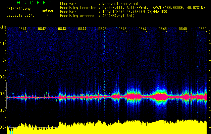The image size is (211, 134).
Task: Click the 0846 time marker
Action: point(122,29)
